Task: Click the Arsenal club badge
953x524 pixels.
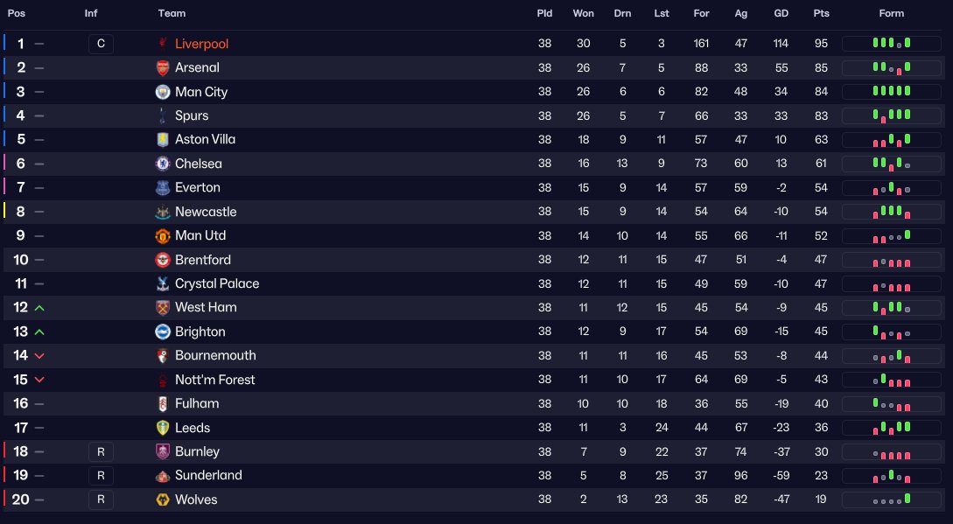Action: [x=162, y=67]
